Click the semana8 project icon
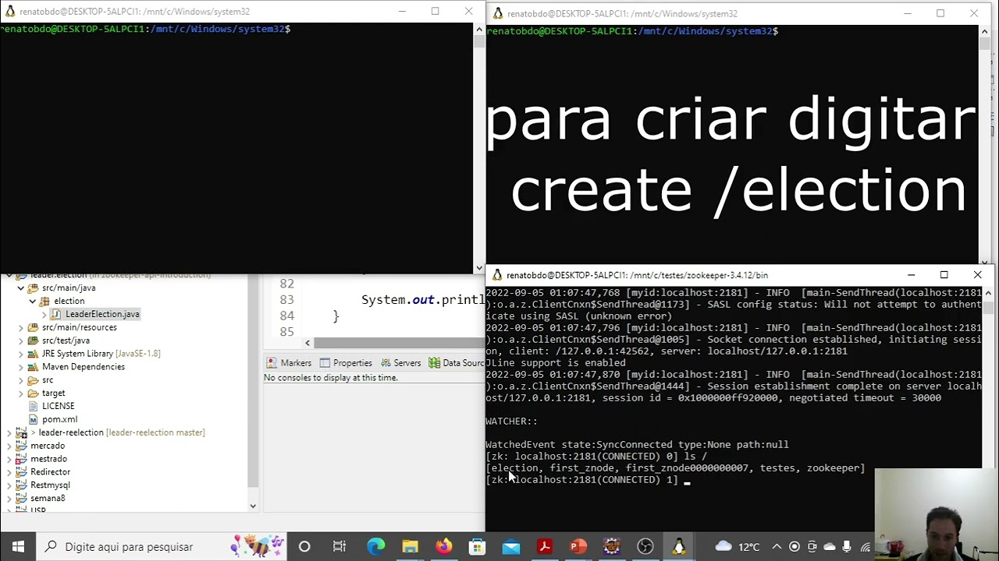 coord(22,499)
